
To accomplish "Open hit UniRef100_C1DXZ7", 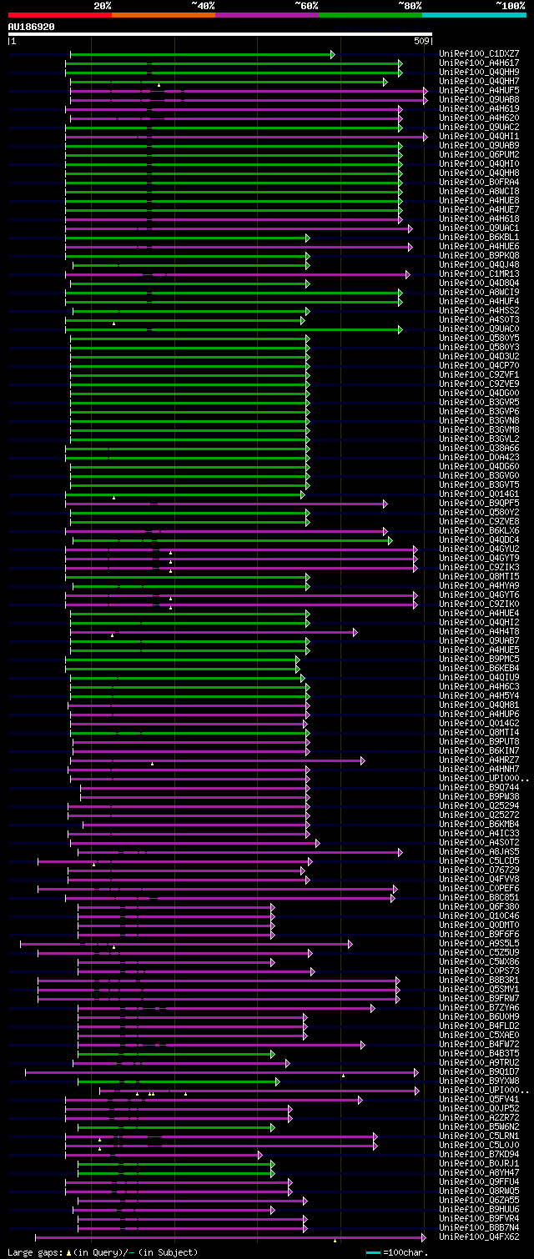I will click(x=479, y=54).
